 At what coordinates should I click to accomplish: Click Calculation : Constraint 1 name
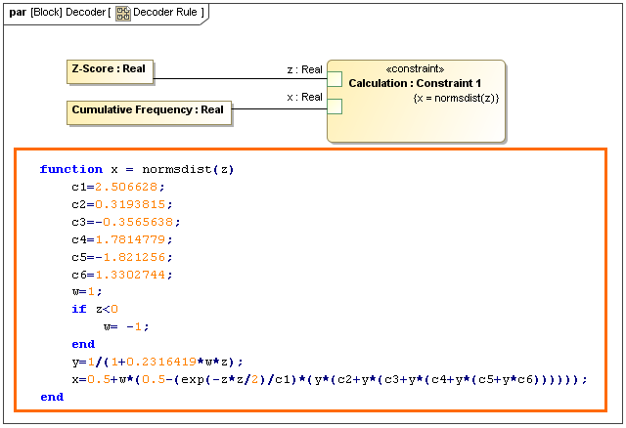click(x=415, y=84)
